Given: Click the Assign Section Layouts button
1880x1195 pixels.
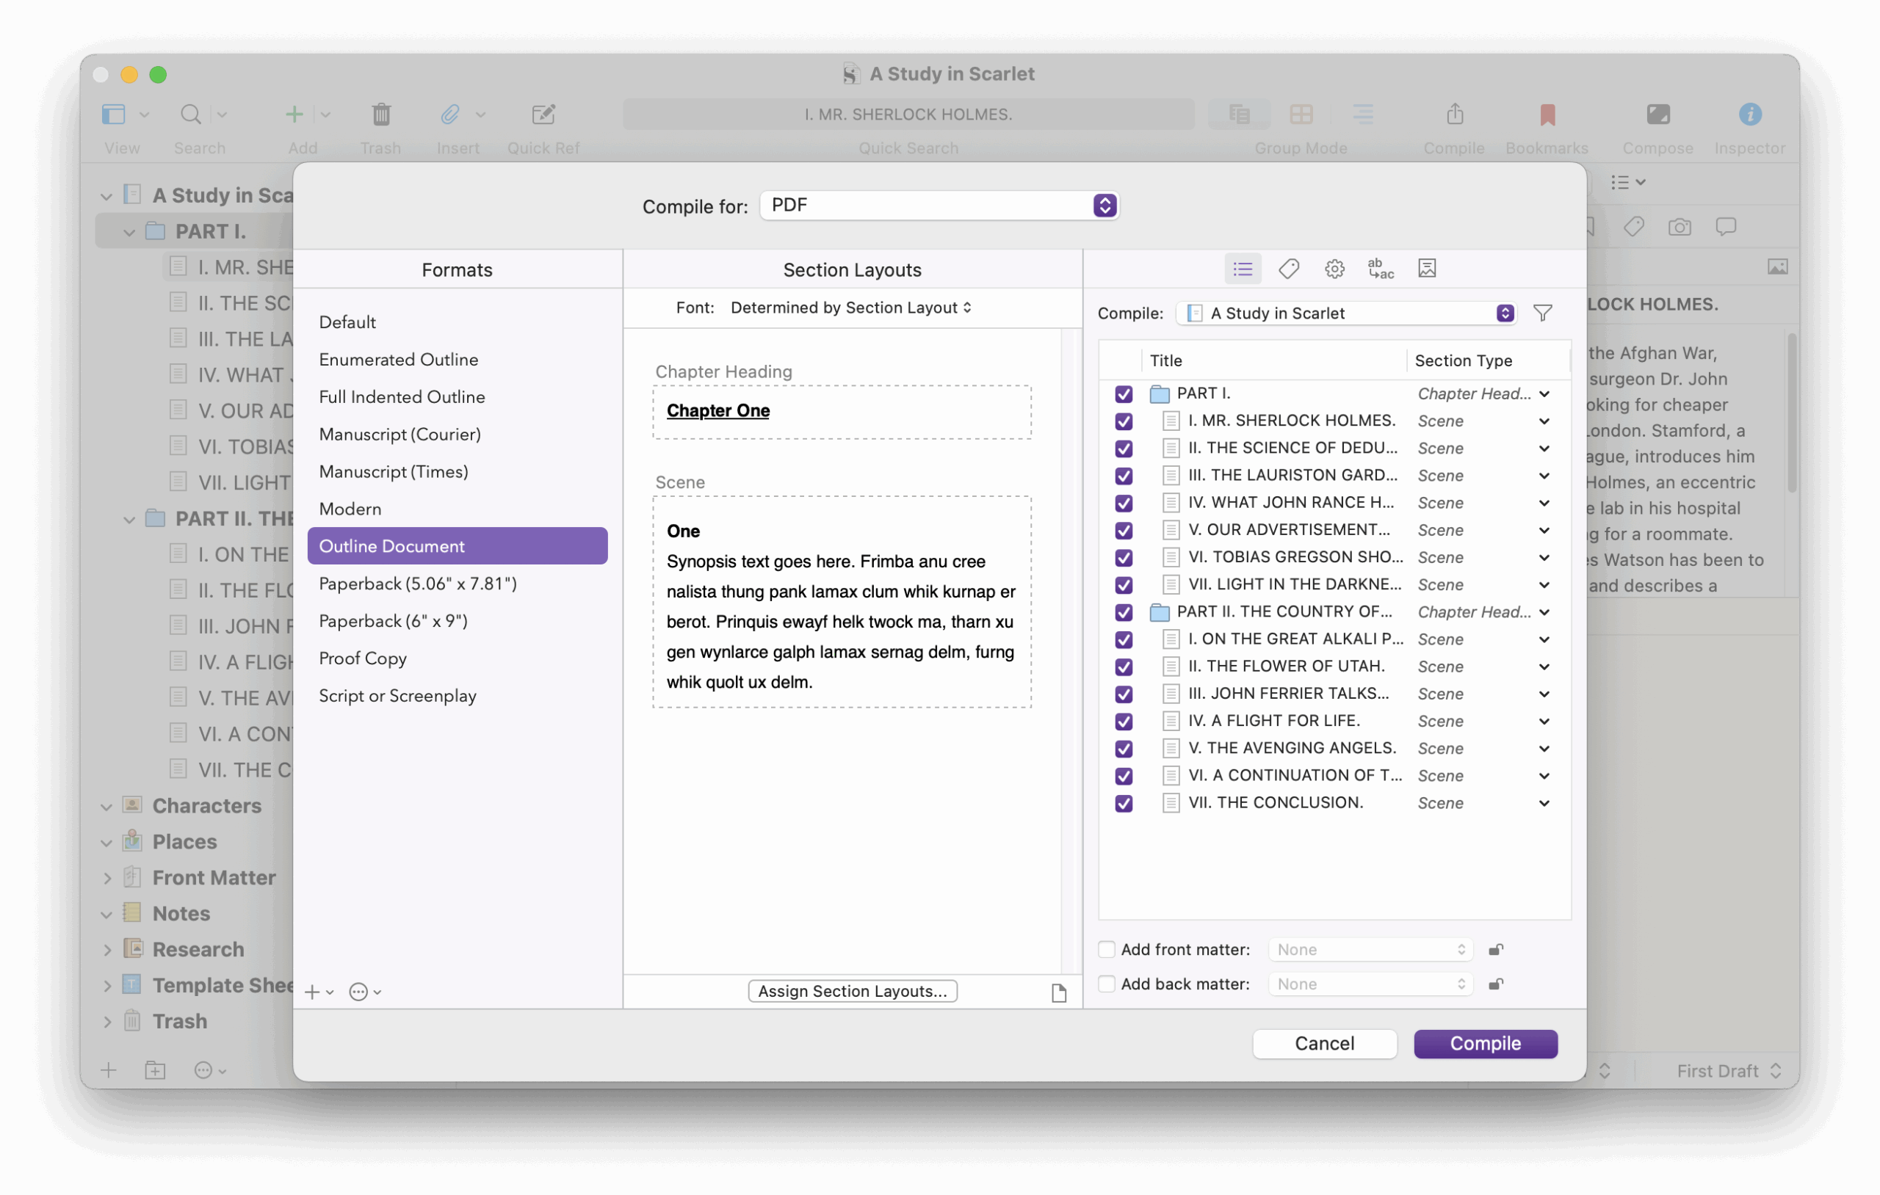Looking at the screenshot, I should pos(853,991).
